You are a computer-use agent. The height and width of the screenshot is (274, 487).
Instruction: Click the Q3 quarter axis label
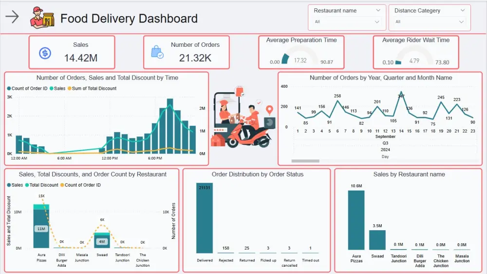[385, 143]
